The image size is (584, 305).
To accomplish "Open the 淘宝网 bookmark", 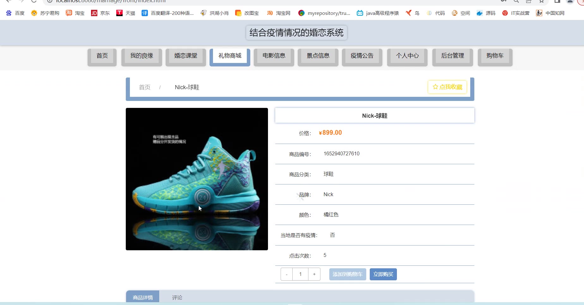I will point(278,13).
